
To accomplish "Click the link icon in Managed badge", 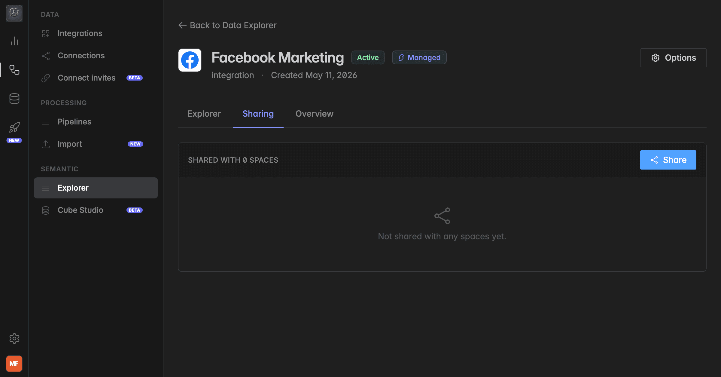I will 401,57.
